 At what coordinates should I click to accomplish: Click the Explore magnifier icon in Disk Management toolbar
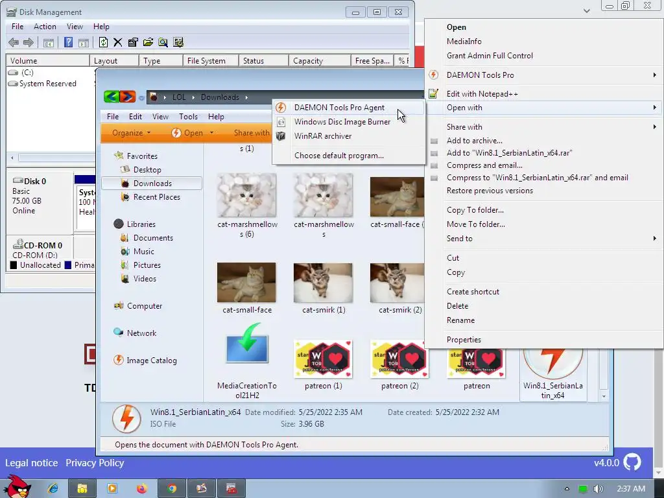(163, 42)
